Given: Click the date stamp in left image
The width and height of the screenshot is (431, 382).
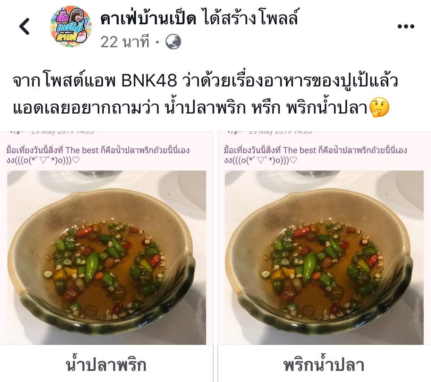Looking at the screenshot, I should click(62, 132).
